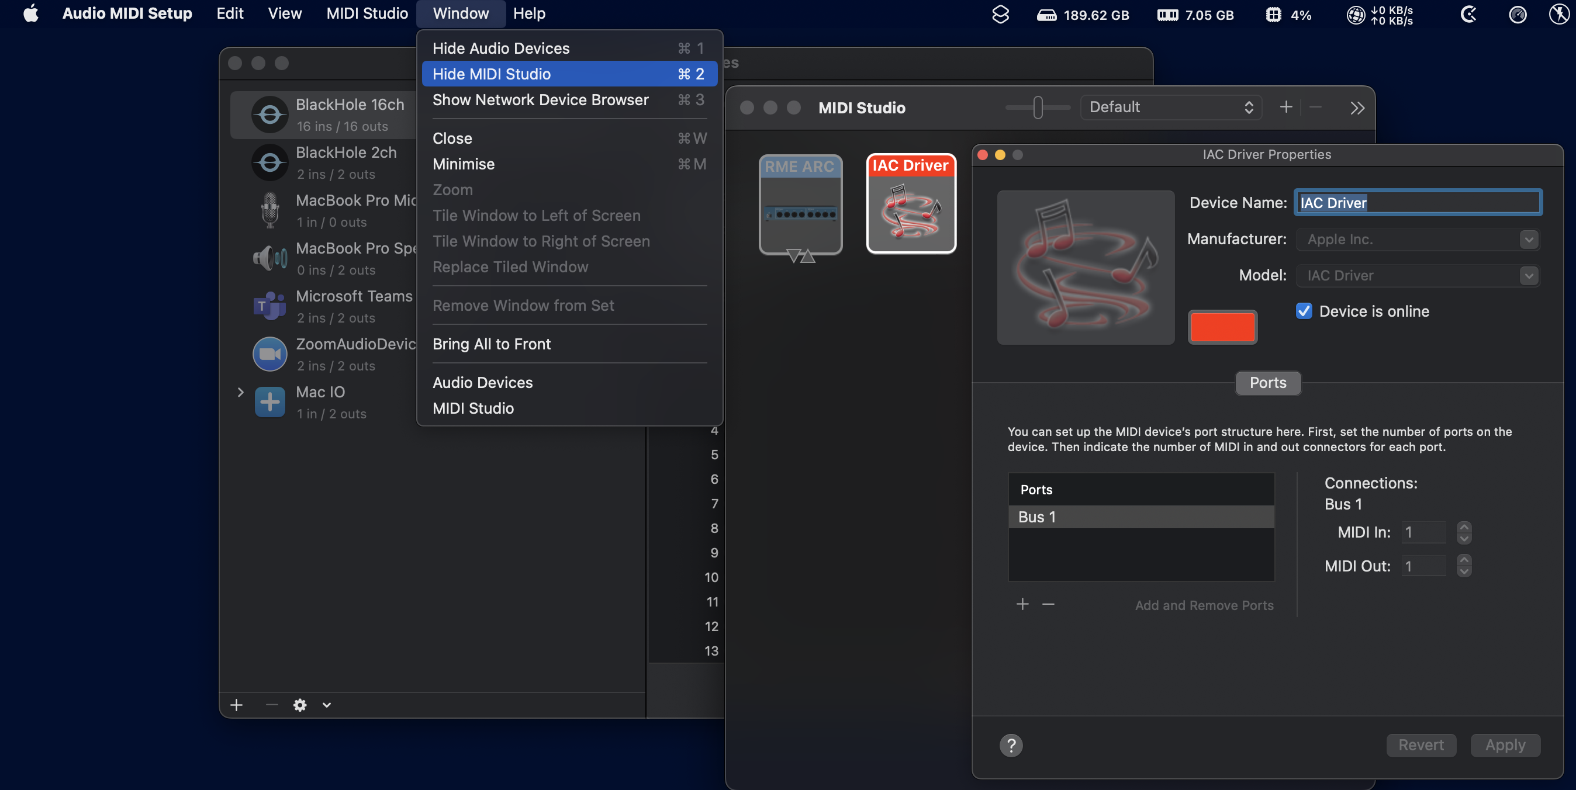
Task: Toggle Device is online checkbox
Action: [x=1304, y=311]
